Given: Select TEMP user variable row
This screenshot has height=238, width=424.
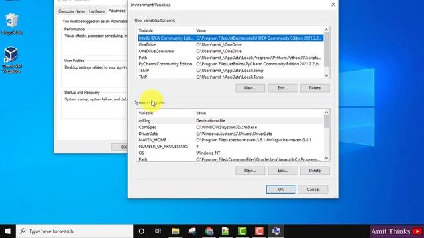Looking at the screenshot, I should [x=231, y=71].
